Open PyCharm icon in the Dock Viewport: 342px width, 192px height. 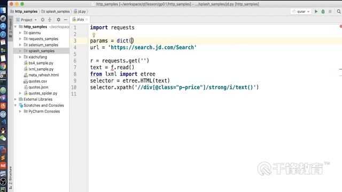(3, 189)
